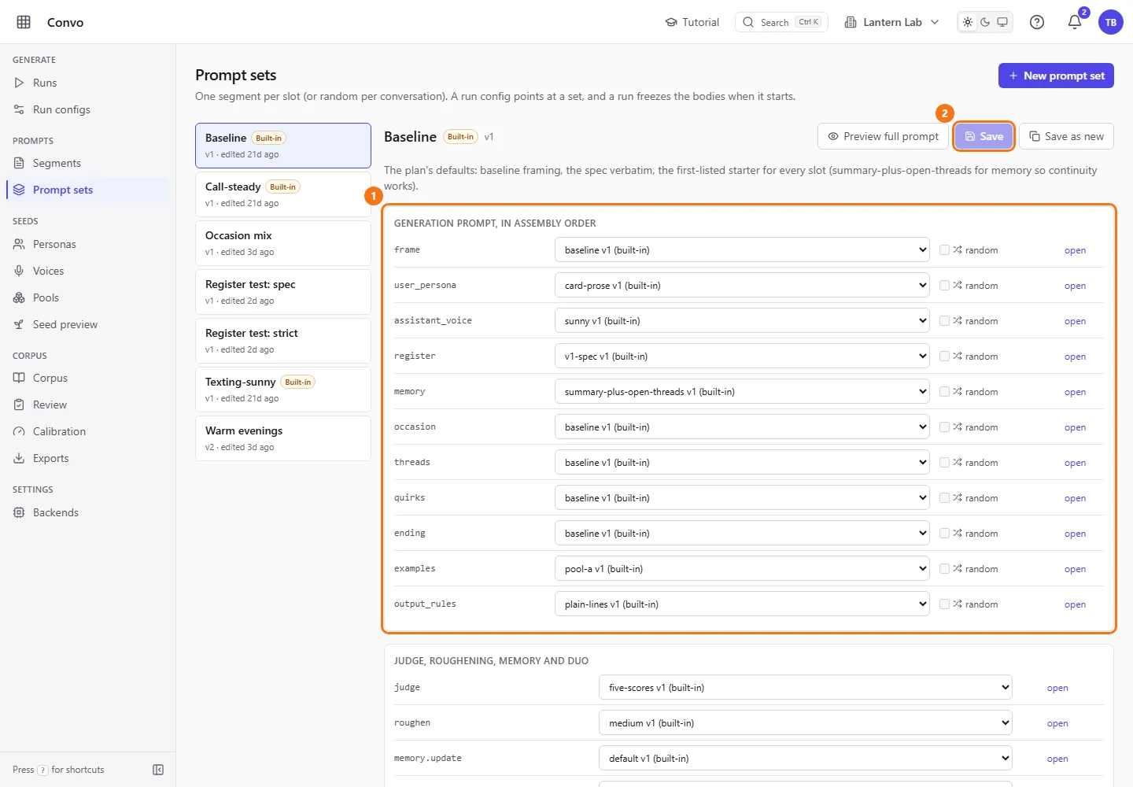Click the Pools icon in sidebar

[19, 297]
